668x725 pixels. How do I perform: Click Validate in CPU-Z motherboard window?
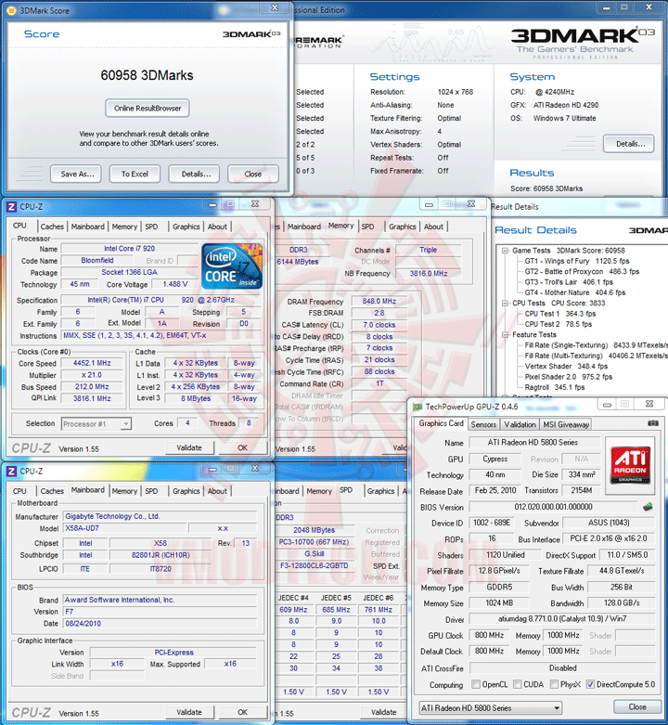(189, 712)
